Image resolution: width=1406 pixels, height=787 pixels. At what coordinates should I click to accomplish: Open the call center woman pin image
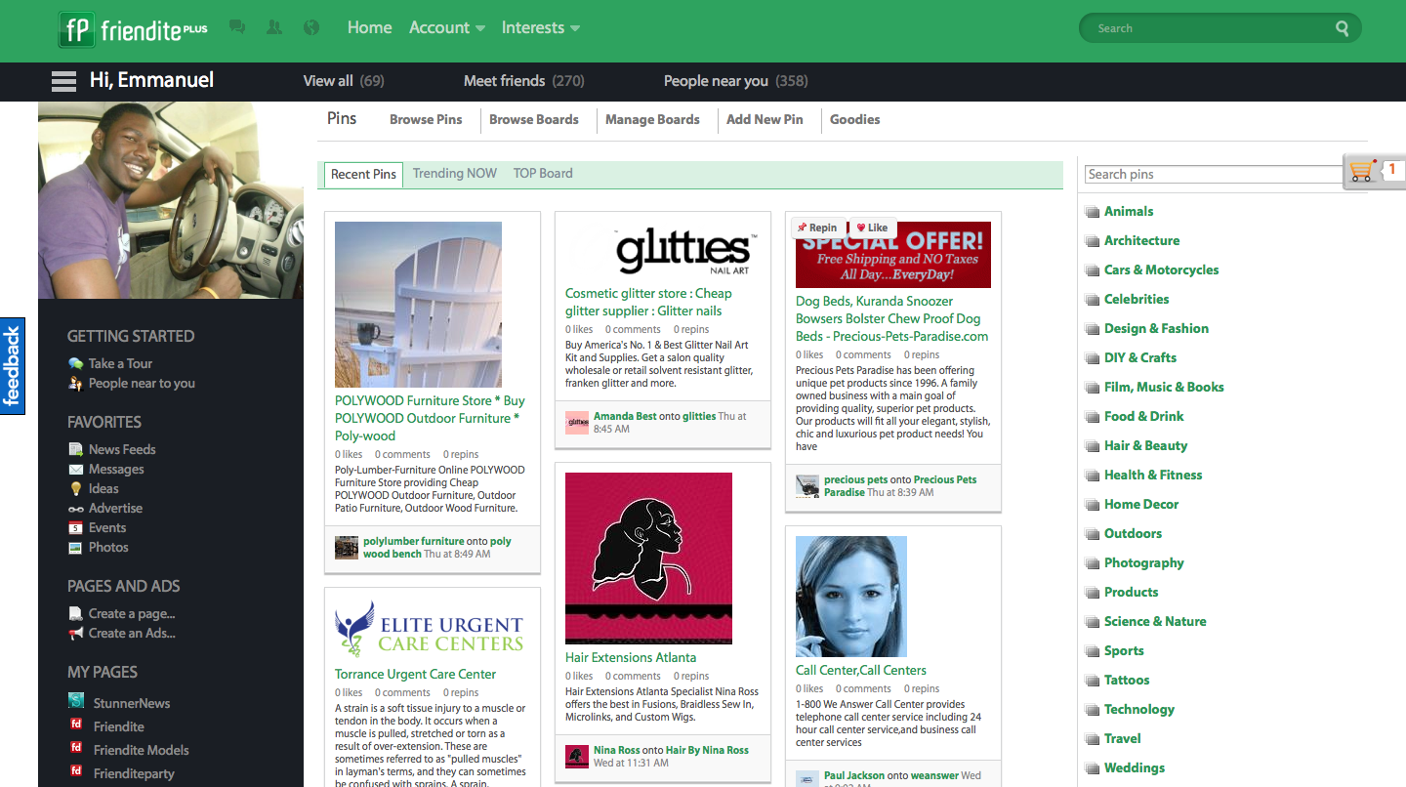pyautogui.click(x=851, y=597)
